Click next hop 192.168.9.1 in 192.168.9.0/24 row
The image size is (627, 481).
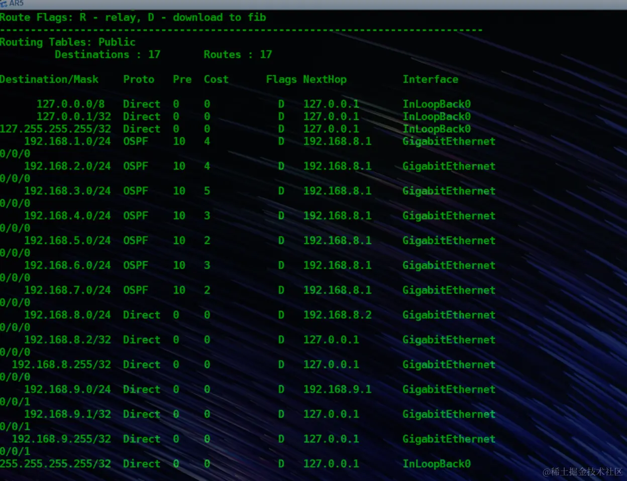[x=337, y=390]
